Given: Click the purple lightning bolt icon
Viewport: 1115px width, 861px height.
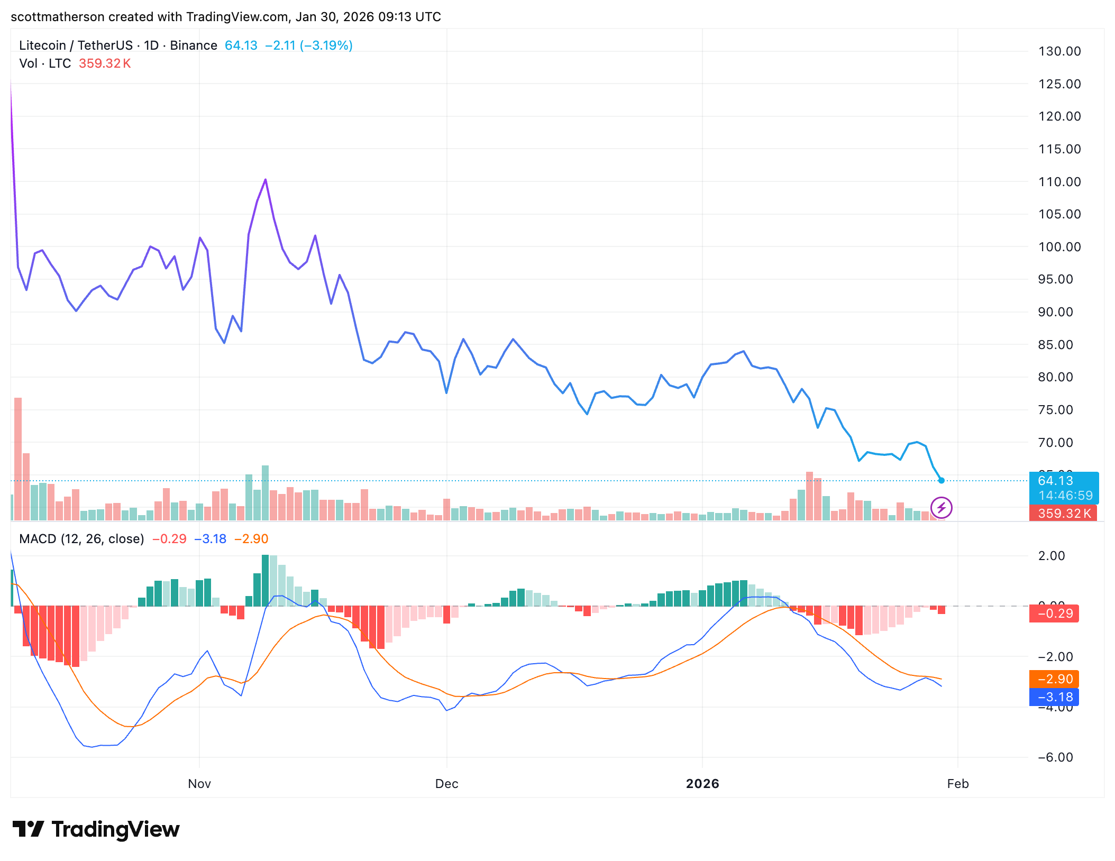Looking at the screenshot, I should click(941, 508).
